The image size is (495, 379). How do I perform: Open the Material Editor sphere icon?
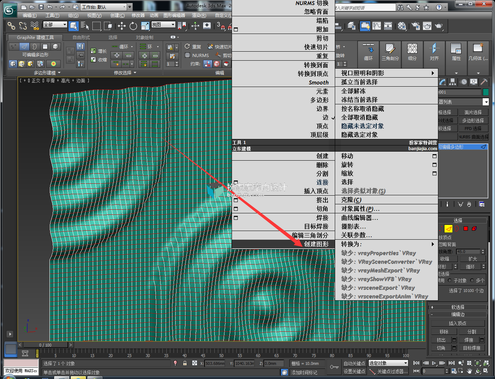click(402, 26)
